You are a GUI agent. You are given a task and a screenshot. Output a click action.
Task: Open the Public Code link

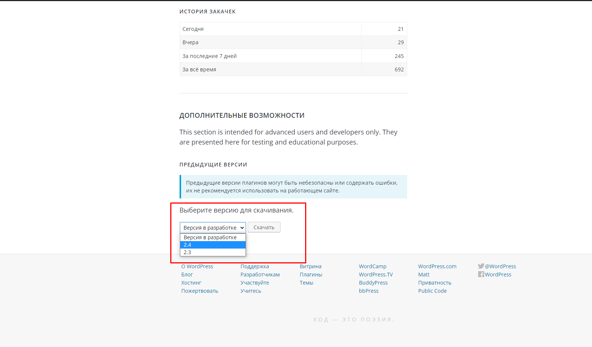[x=433, y=291]
